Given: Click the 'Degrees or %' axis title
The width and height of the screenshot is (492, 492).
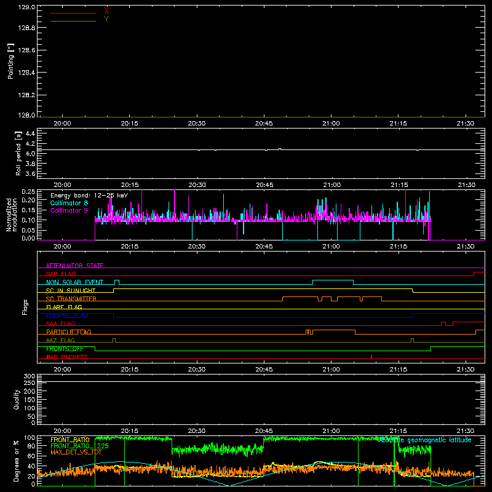Looking at the screenshot, I should pos(17,461).
